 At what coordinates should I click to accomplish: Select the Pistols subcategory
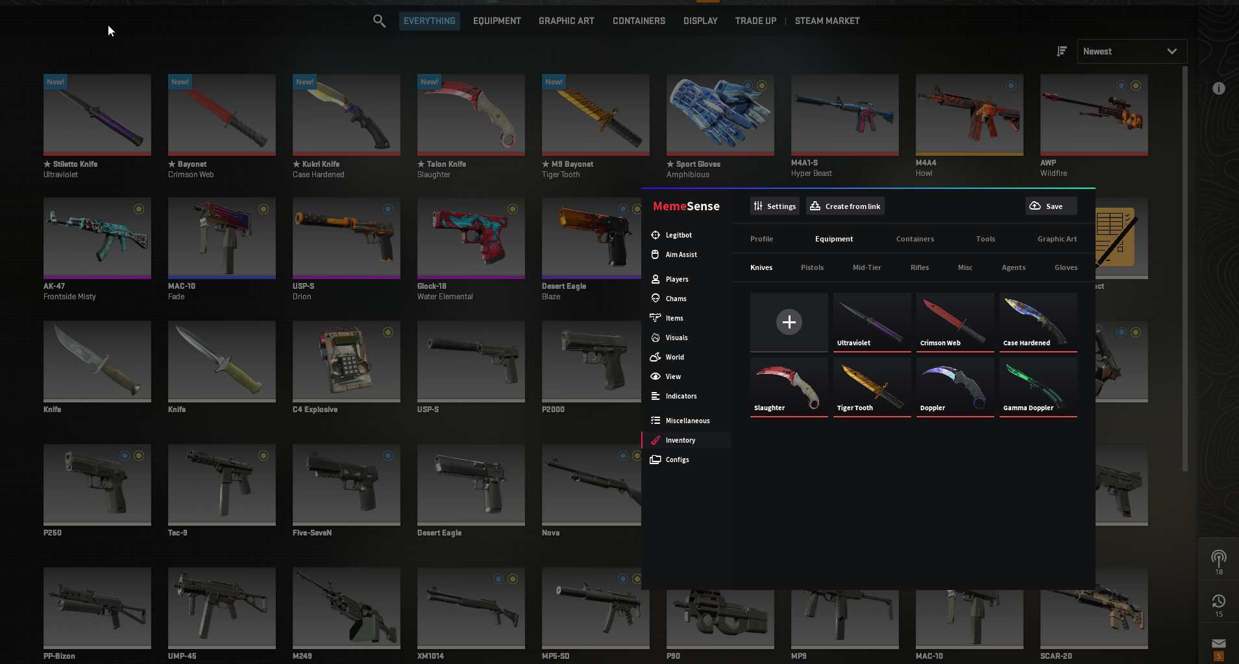(x=812, y=267)
